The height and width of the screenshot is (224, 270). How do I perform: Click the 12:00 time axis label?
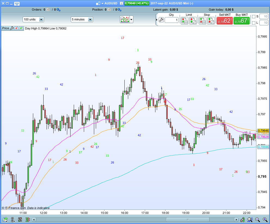coord(43,213)
